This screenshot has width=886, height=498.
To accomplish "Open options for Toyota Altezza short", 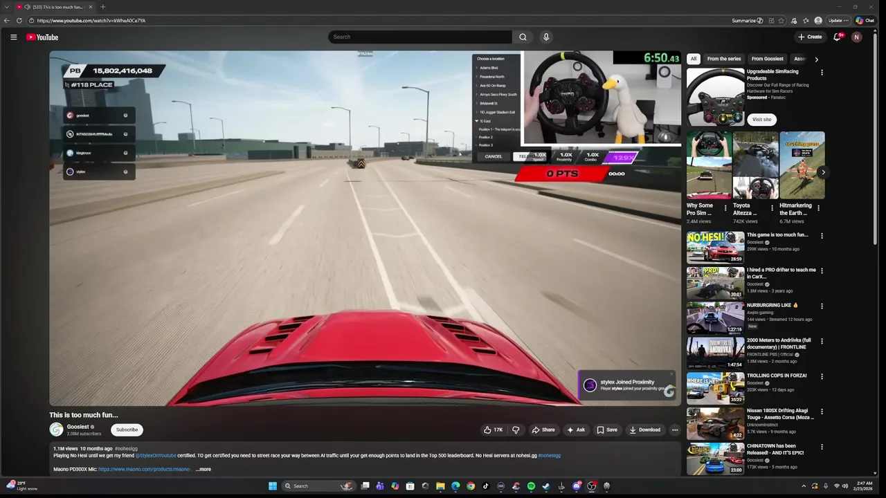I will (772, 207).
